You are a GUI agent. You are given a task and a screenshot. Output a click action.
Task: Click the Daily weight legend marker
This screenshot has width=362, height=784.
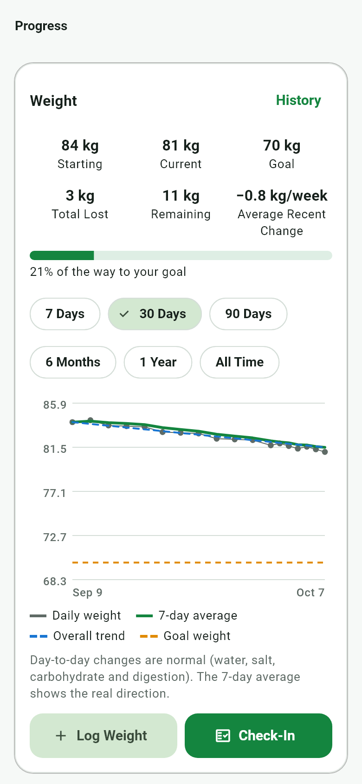click(x=38, y=616)
